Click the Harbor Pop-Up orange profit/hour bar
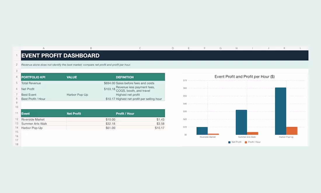Viewport: 321px width, 193px height. tap(292, 131)
